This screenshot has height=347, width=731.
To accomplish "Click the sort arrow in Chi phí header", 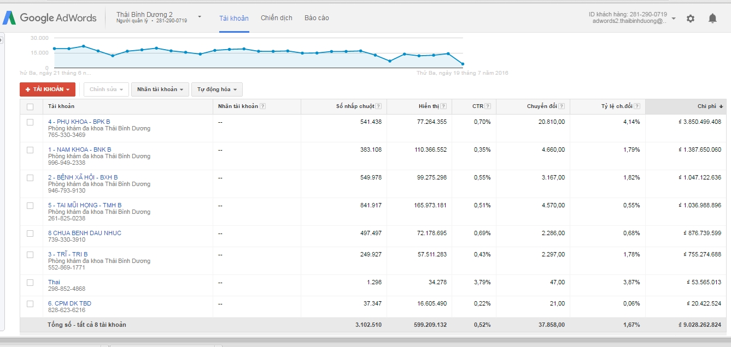I will coord(721,106).
